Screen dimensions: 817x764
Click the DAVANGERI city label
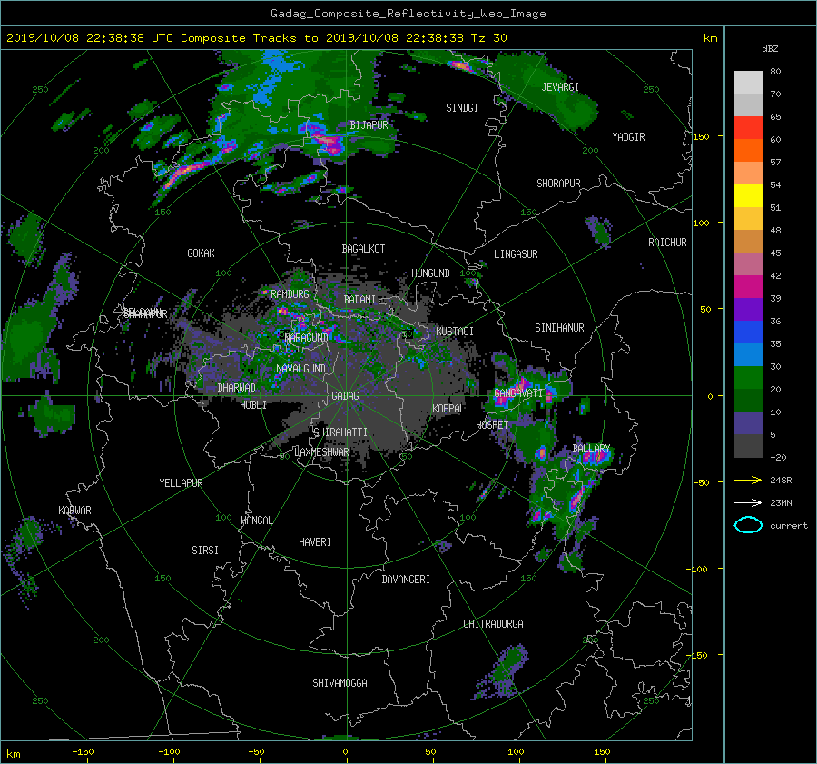[x=406, y=580]
